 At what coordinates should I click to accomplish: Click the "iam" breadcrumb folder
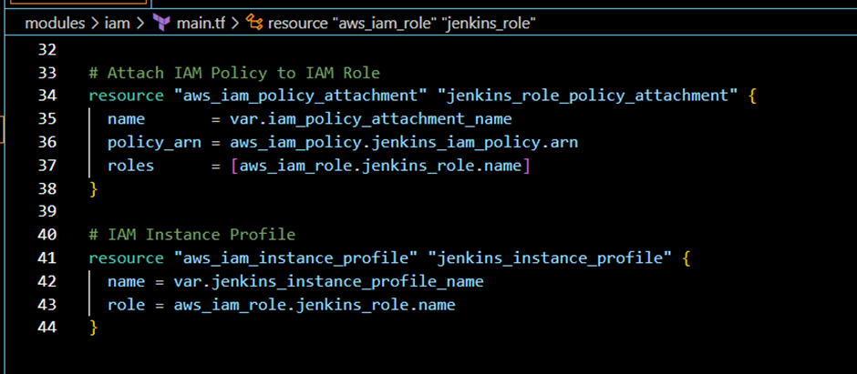coord(117,24)
